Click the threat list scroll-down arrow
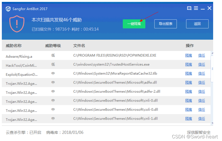222x141 pixels. [x=212, y=123]
